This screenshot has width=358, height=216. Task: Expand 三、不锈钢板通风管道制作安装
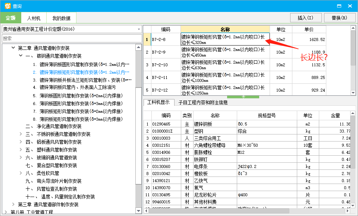pos(21,134)
